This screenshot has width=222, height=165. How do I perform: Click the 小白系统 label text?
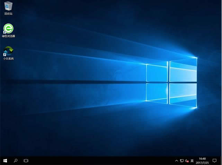(8, 58)
